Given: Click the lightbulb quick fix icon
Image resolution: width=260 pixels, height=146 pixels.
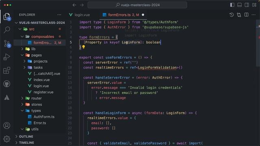Looking at the screenshot, I should [84, 47].
